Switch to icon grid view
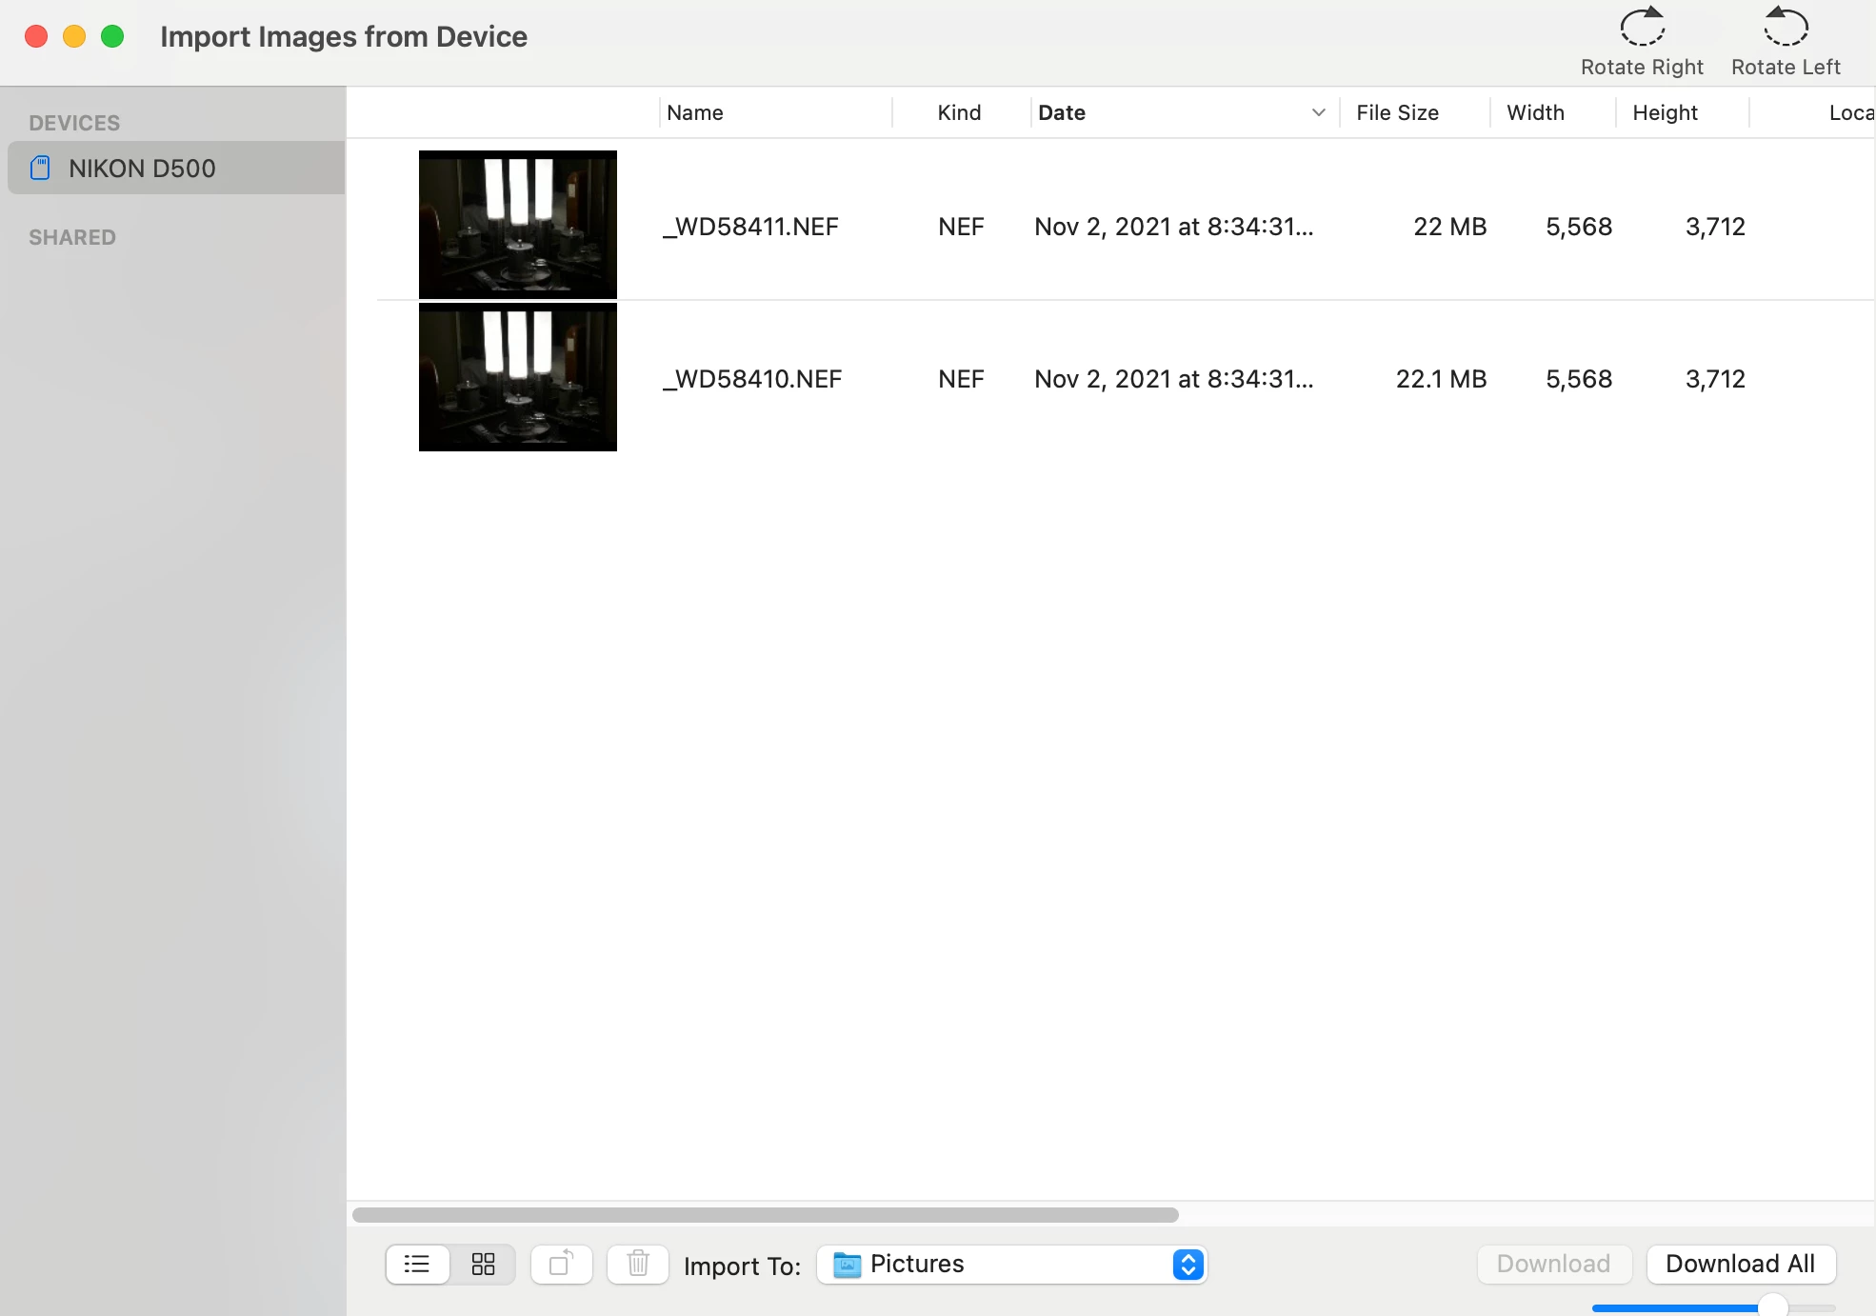This screenshot has height=1316, width=1876. point(484,1265)
